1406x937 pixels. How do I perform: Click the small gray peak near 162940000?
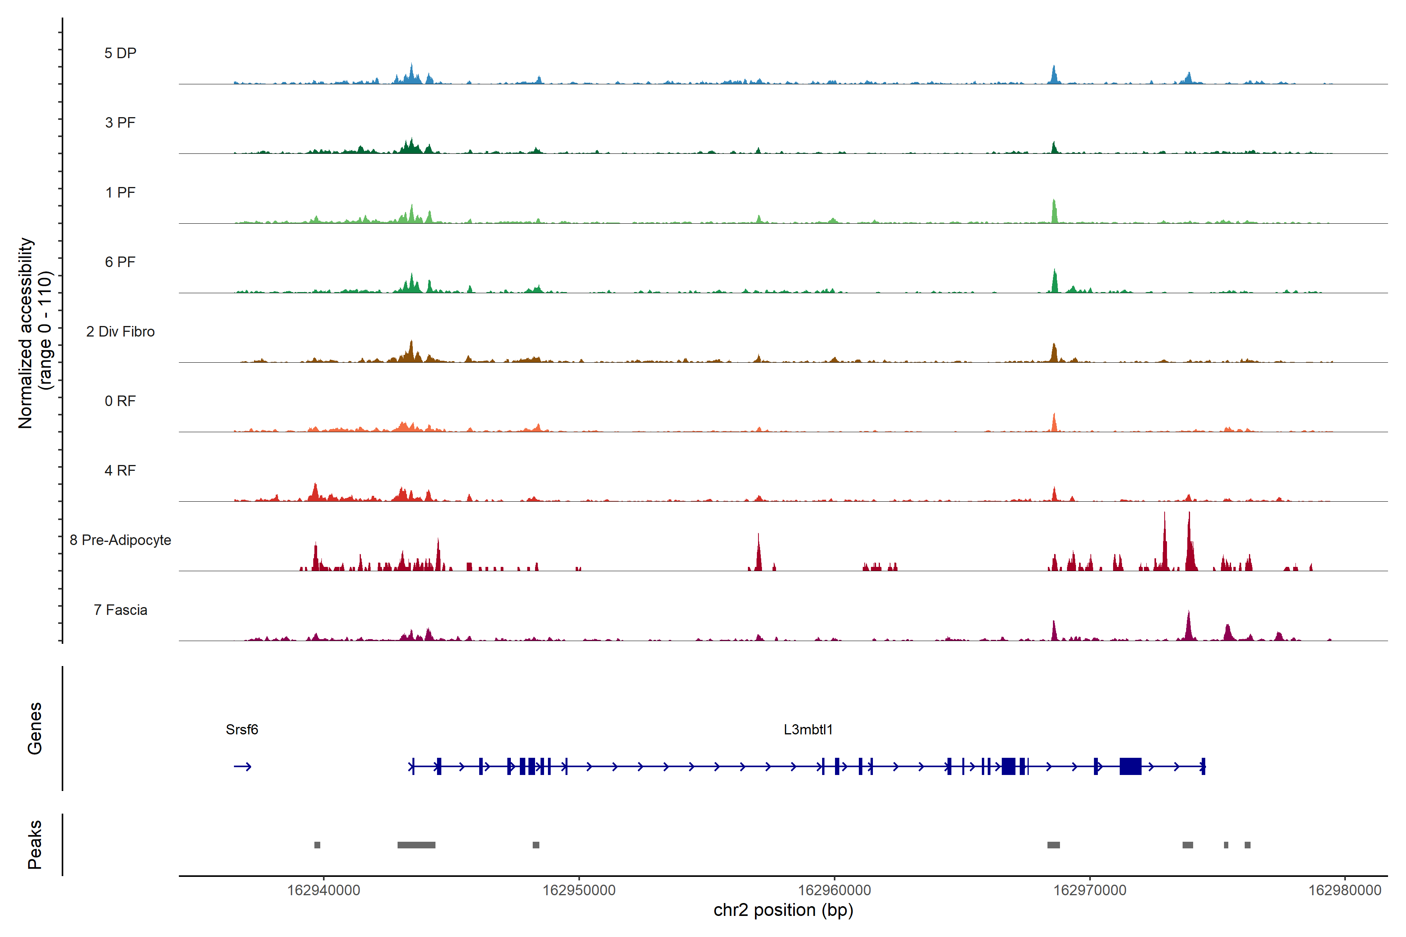pos(318,845)
